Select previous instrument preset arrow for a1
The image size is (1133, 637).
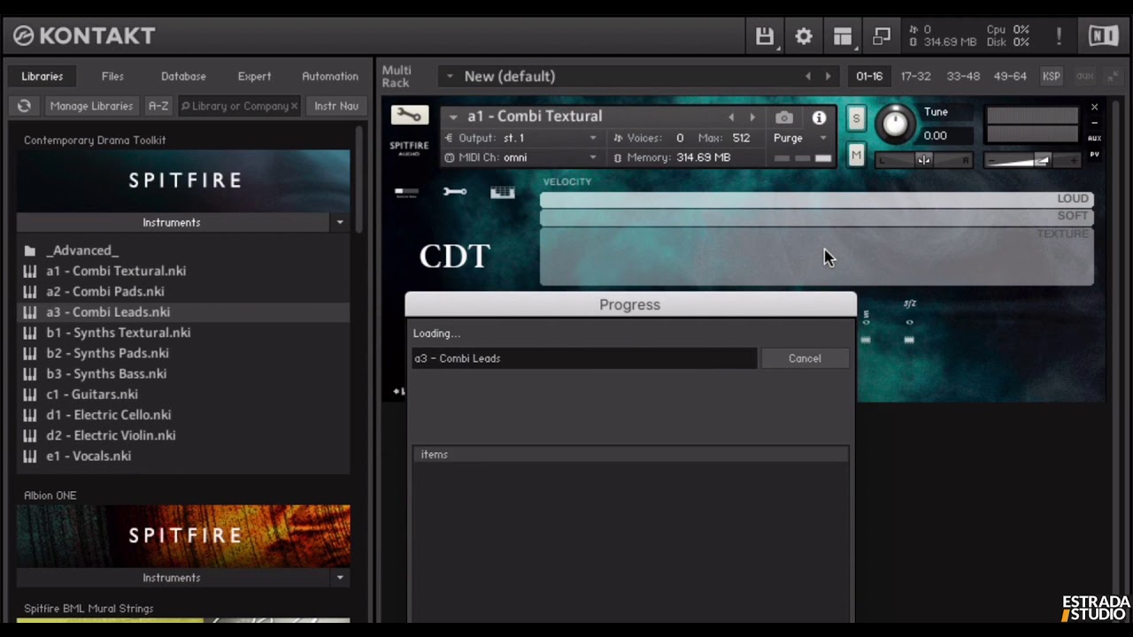click(x=731, y=117)
